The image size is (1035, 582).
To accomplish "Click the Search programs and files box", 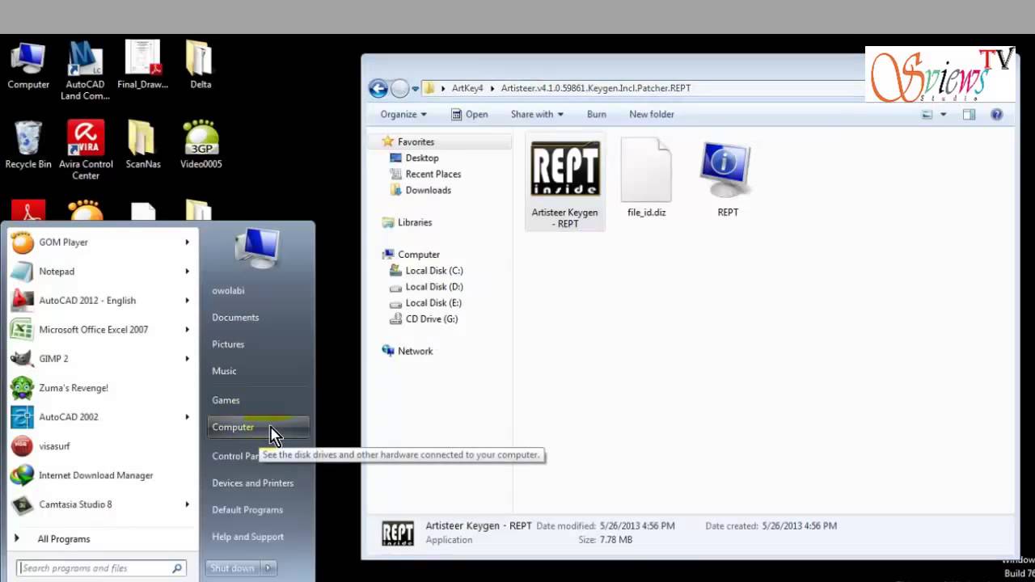I will (102, 568).
